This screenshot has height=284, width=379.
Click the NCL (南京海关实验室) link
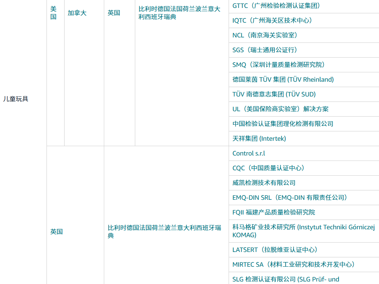click(x=265, y=35)
